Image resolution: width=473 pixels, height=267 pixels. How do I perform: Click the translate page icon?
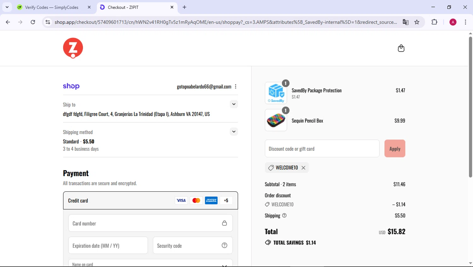(406, 22)
